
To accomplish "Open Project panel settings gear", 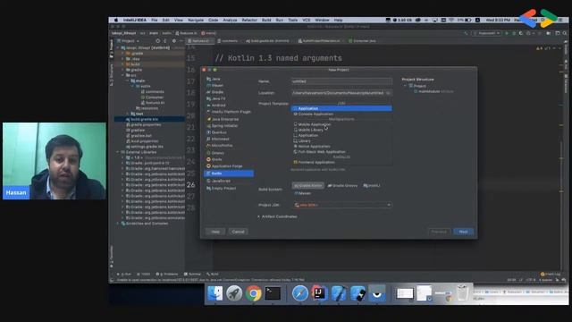I will pos(174,41).
